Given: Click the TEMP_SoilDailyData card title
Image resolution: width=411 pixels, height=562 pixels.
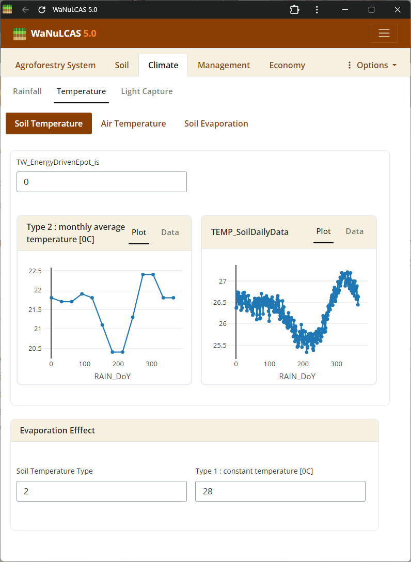Looking at the screenshot, I should point(250,232).
